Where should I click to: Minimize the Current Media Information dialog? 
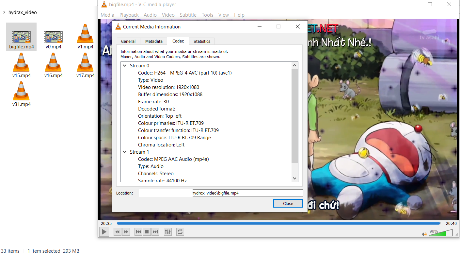[x=259, y=26]
